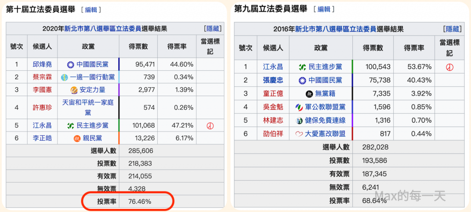Screen dimensions: 471x212
Task: Click the Kuomintang party emblem in 2020 table
Action: 71,65
